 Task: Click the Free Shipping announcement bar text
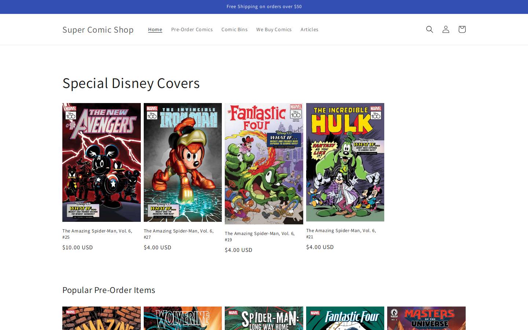264,7
